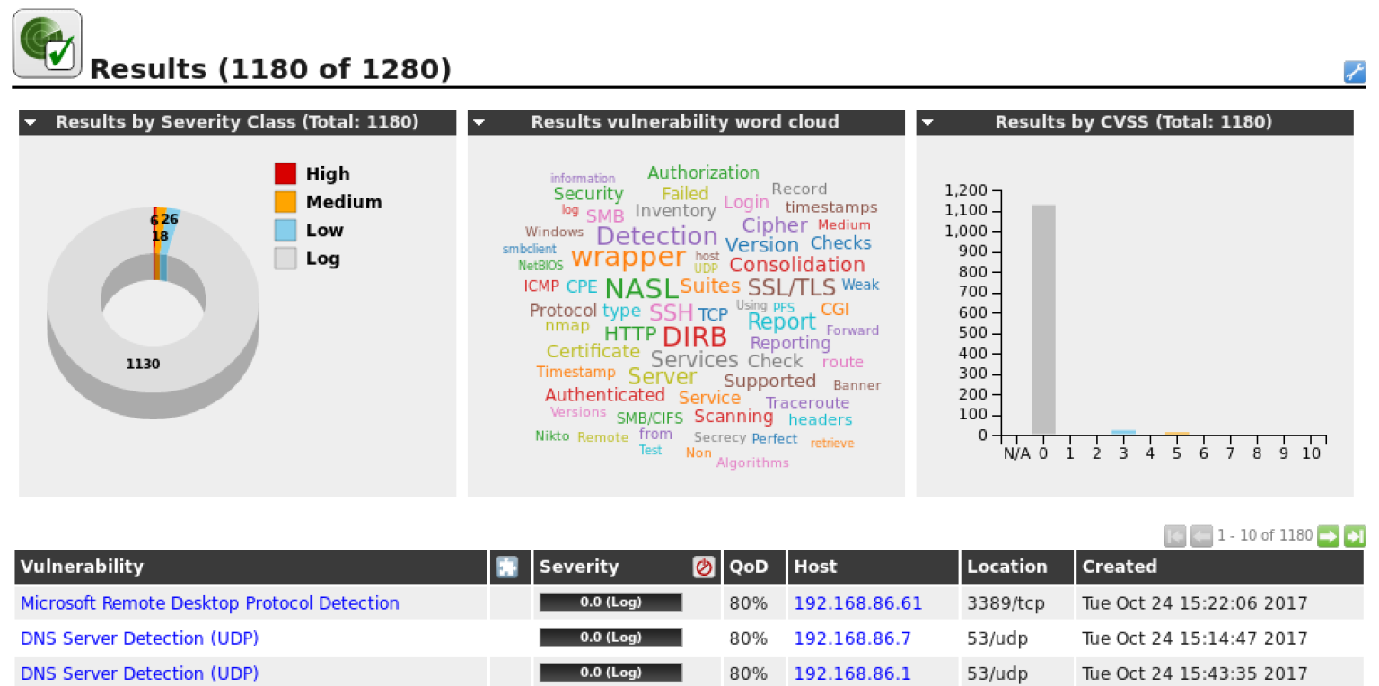Click the first-page pagination arrow

click(1174, 536)
